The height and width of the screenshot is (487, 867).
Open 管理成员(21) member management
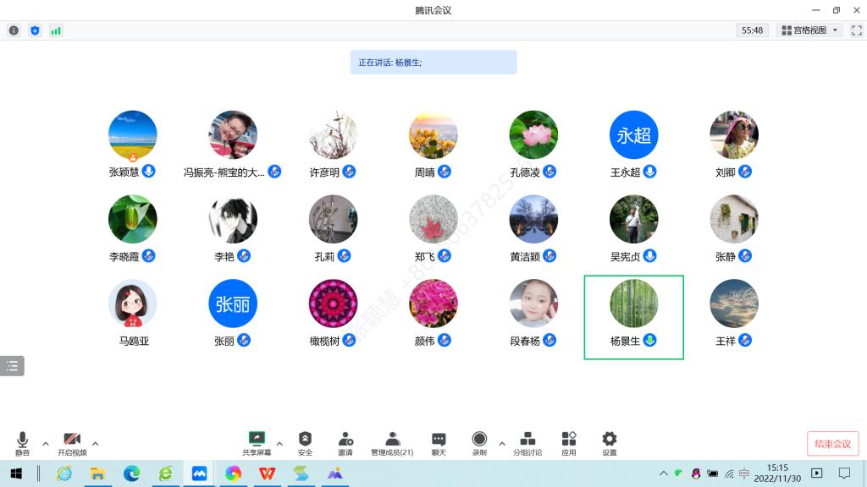(x=392, y=443)
